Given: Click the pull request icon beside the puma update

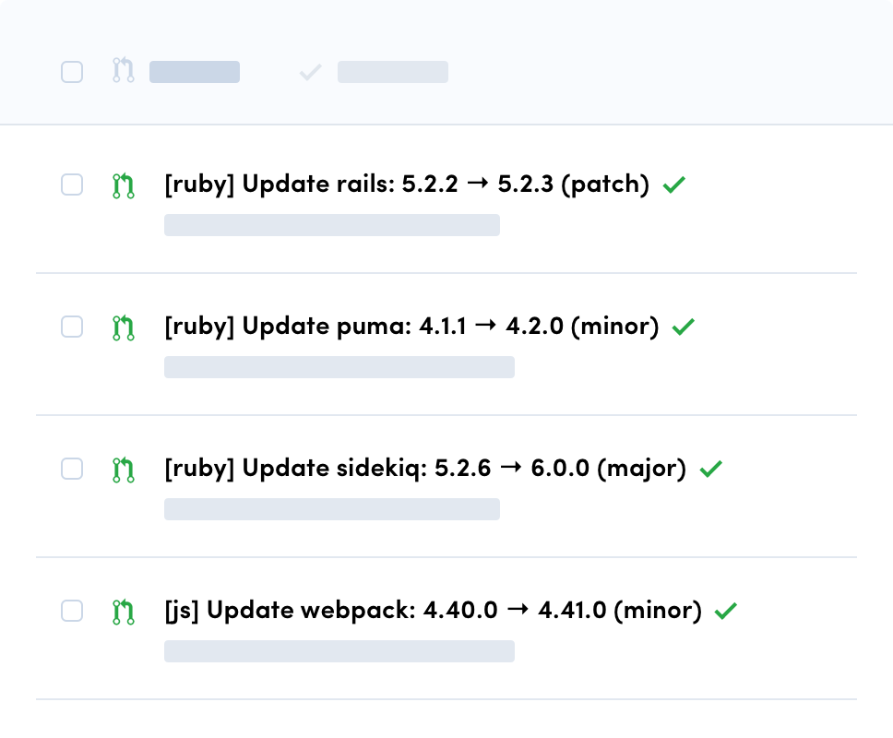Looking at the screenshot, I should 124,327.
